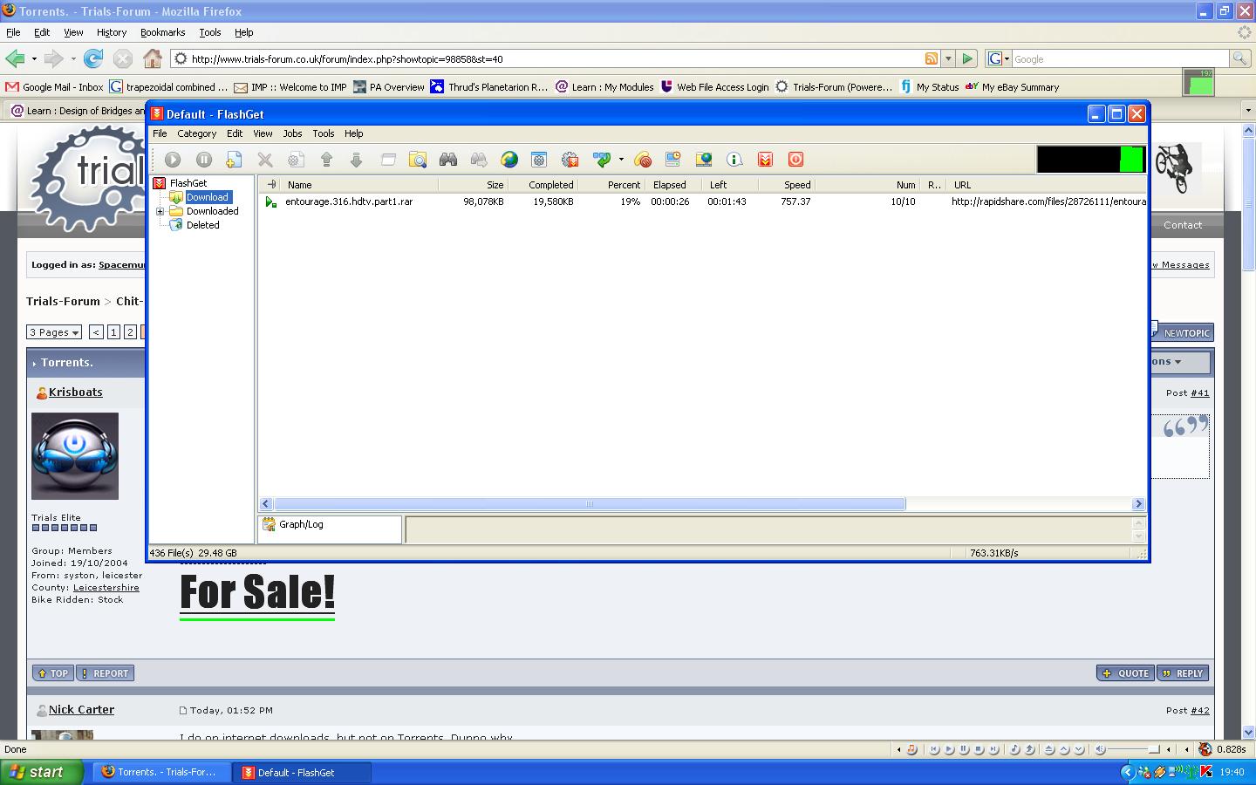Image resolution: width=1256 pixels, height=785 pixels.
Task: Select entourage.316.hdtv.part1.rar download row
Action: [703, 201]
